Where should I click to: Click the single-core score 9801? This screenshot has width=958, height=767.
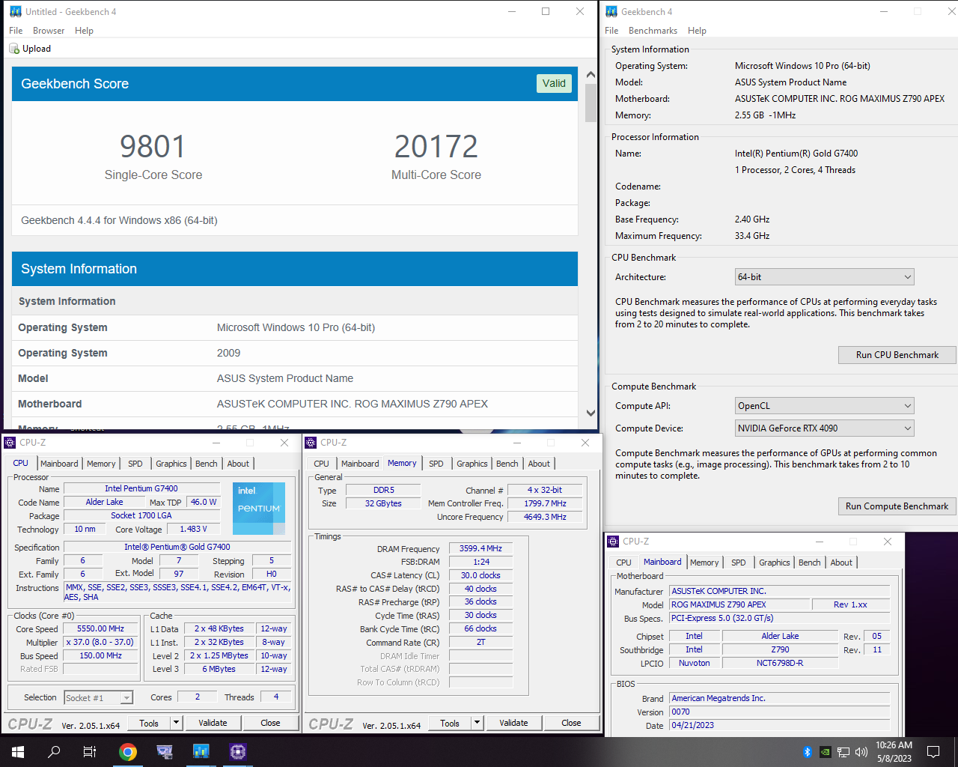153,147
